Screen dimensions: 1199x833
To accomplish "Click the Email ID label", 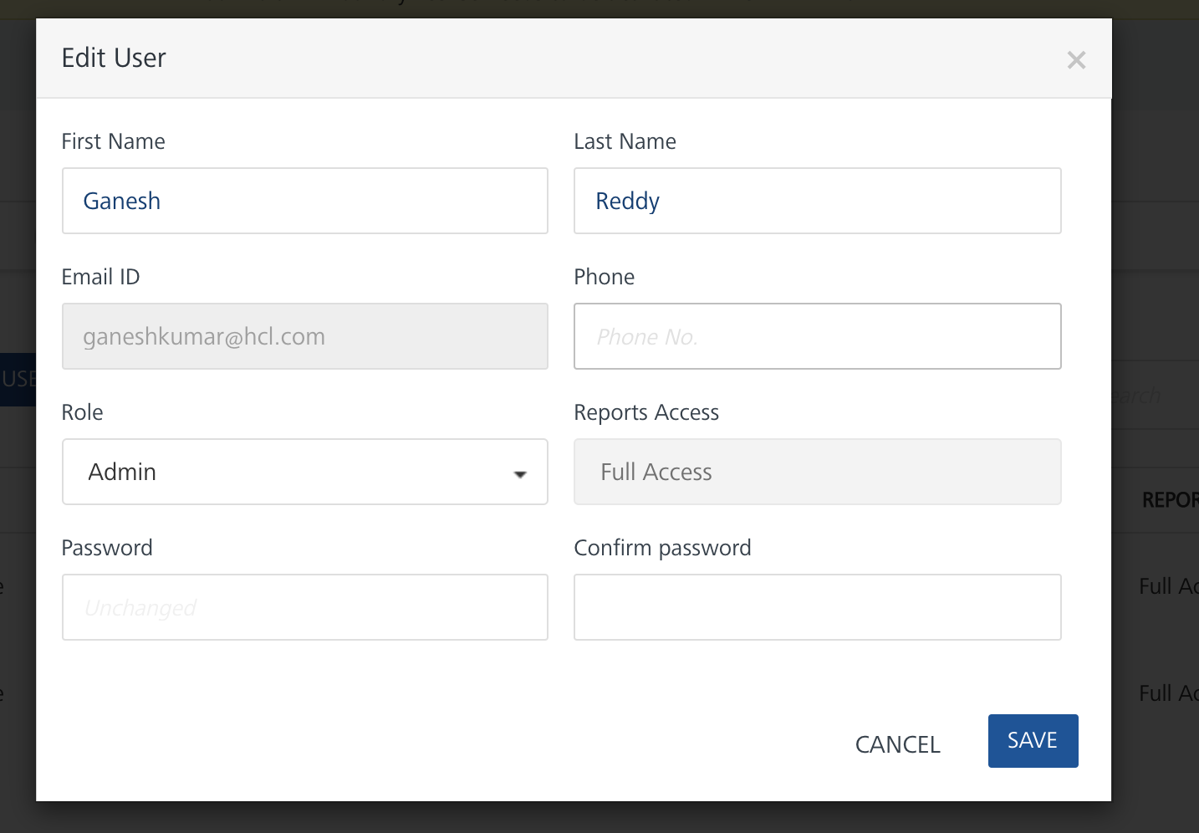I will 100,277.
